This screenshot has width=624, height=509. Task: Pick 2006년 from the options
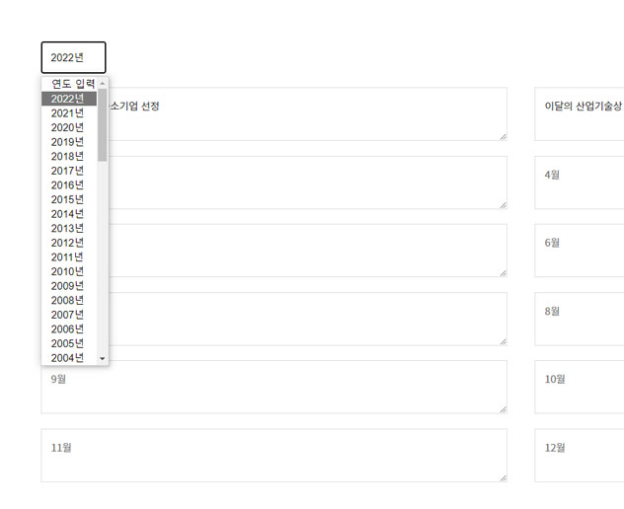[69, 329]
